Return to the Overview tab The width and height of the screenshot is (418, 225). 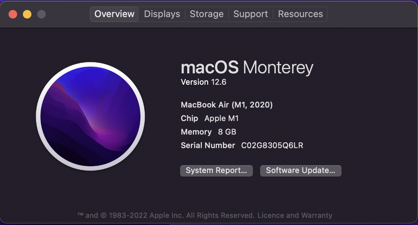(114, 14)
